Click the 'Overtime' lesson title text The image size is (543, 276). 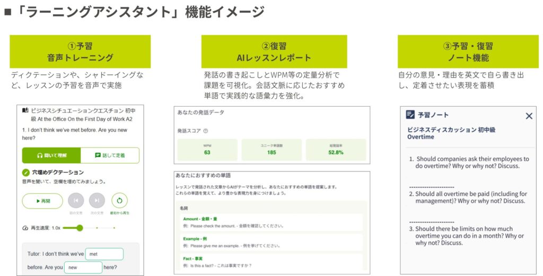coord(421,137)
